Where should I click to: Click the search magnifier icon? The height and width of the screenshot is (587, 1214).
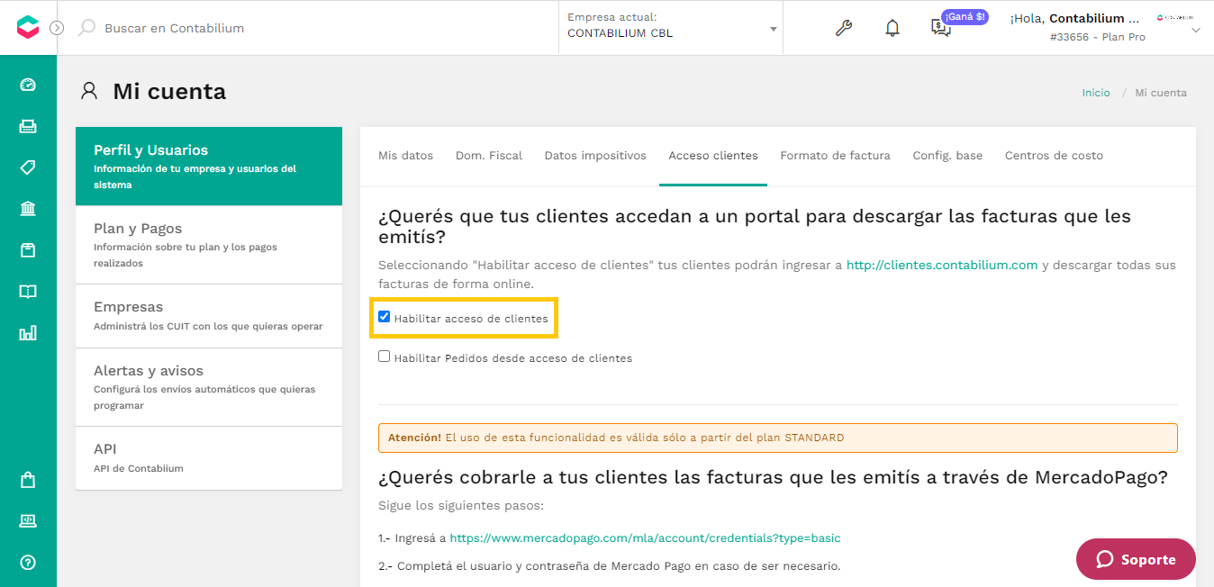click(86, 28)
